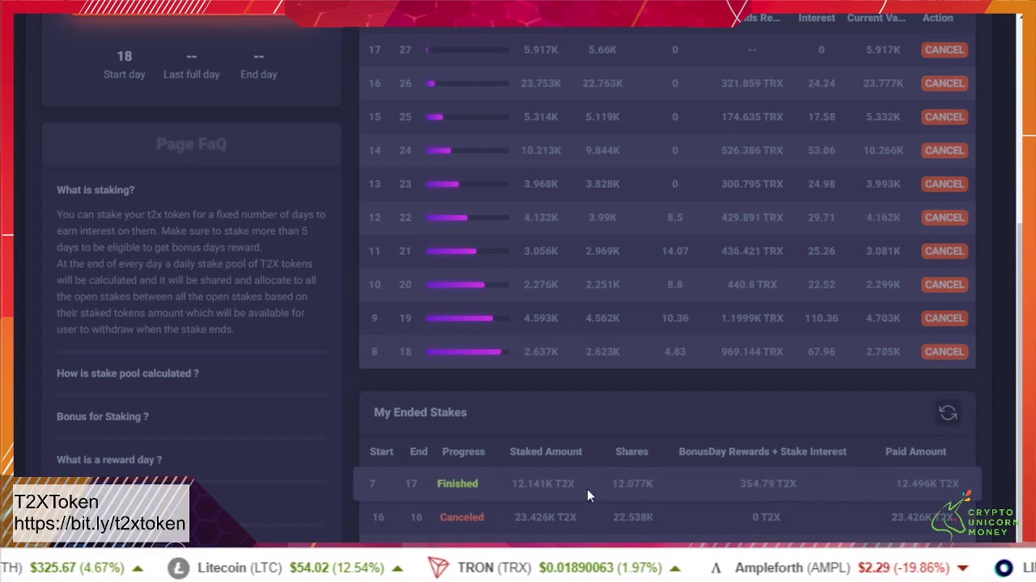Cancel the stake with 5.314K staked
This screenshot has width=1036, height=582.
pos(945,117)
